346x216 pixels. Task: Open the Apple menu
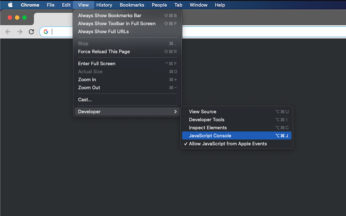(x=10, y=5)
